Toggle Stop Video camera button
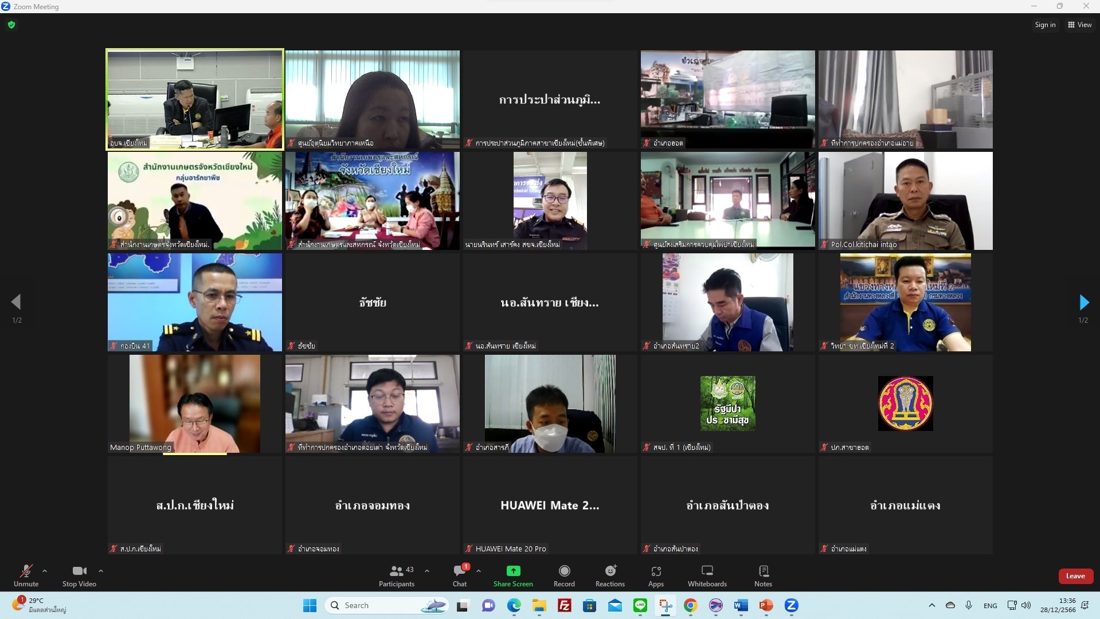This screenshot has width=1100, height=619. (79, 575)
